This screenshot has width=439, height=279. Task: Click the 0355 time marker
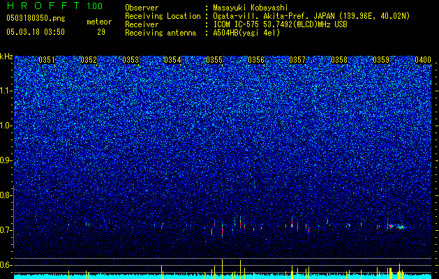(214, 60)
